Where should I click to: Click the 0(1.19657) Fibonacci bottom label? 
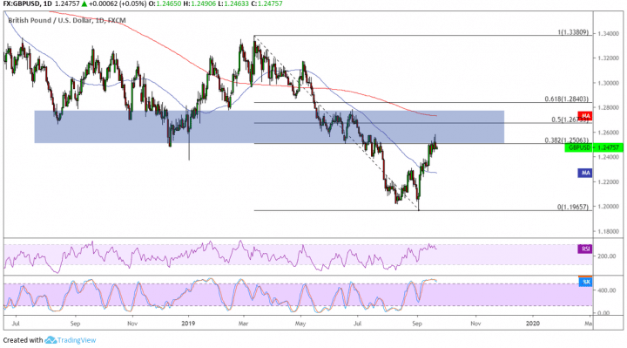[573, 207]
